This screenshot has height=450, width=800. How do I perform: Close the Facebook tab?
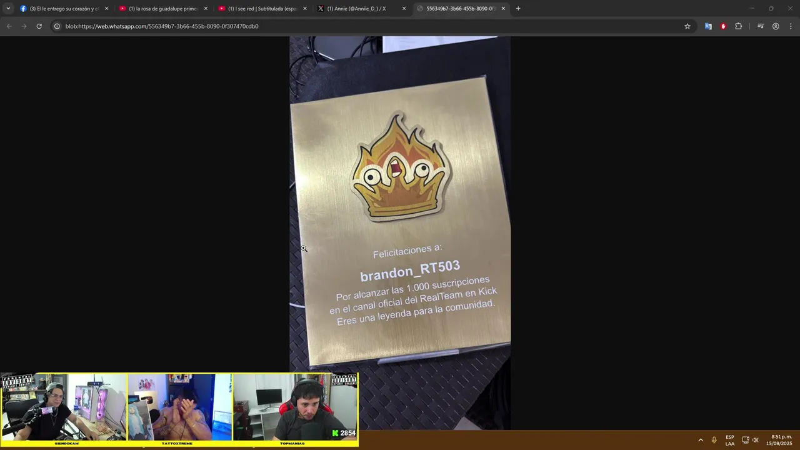coord(106,9)
